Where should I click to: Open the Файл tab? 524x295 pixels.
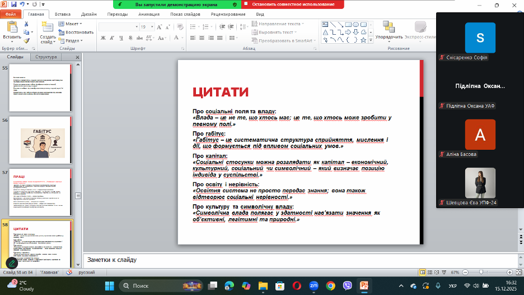pos(11,14)
